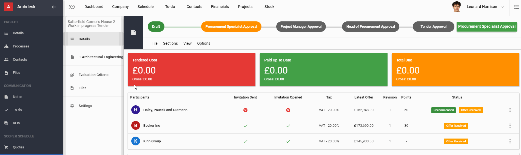Click the red invitation-sent cross for Haley
The image size is (521, 155).
(x=245, y=110)
